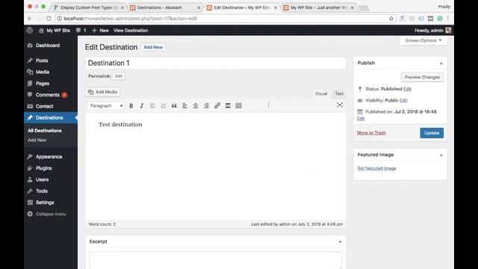Click the Add New button beside heading
The image size is (478, 269).
[x=153, y=47]
